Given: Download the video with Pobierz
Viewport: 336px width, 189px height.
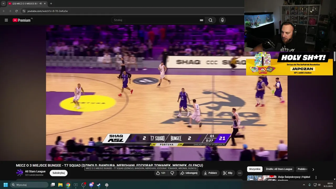Looking at the screenshot, I should tap(210, 173).
